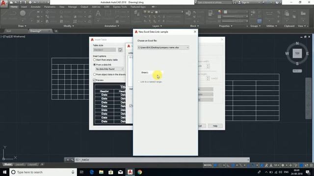Select 'From object data in the drawing' option
This screenshot has height=176, width=314.
point(94,74)
